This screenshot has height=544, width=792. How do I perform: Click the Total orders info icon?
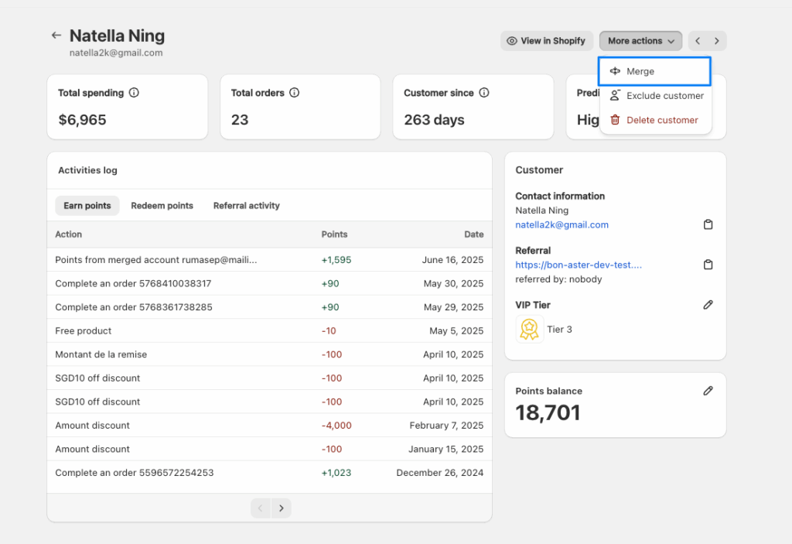coord(294,93)
